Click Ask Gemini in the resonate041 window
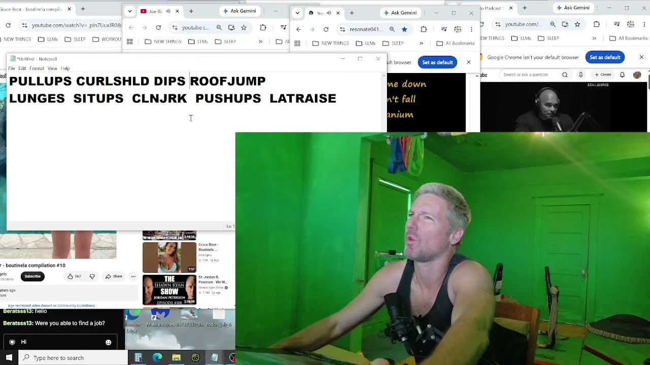The image size is (650, 365). pyautogui.click(x=400, y=13)
